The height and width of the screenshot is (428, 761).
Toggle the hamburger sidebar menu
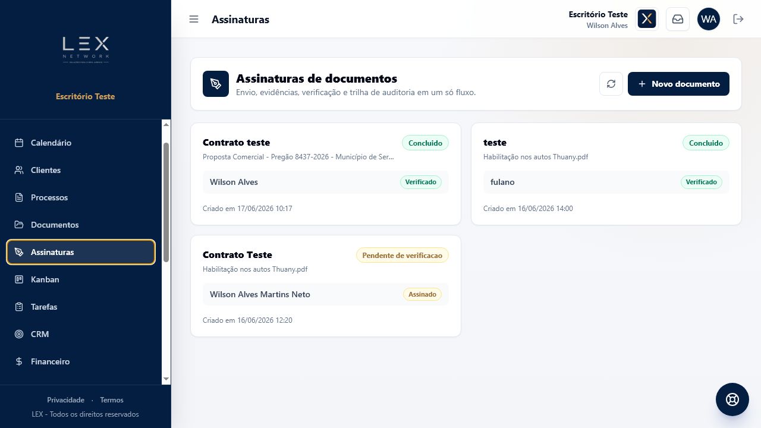(x=194, y=19)
